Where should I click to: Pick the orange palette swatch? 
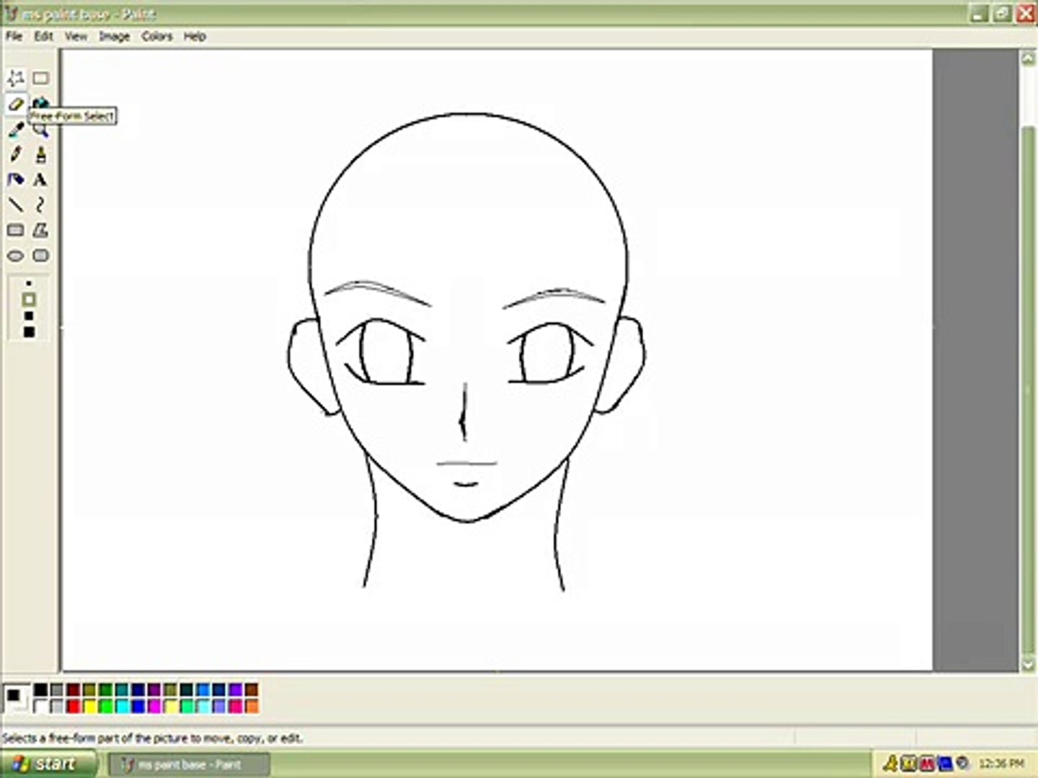(x=252, y=706)
